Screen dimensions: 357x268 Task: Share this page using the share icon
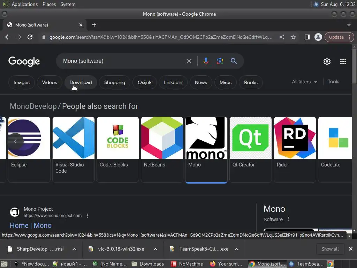(282, 37)
